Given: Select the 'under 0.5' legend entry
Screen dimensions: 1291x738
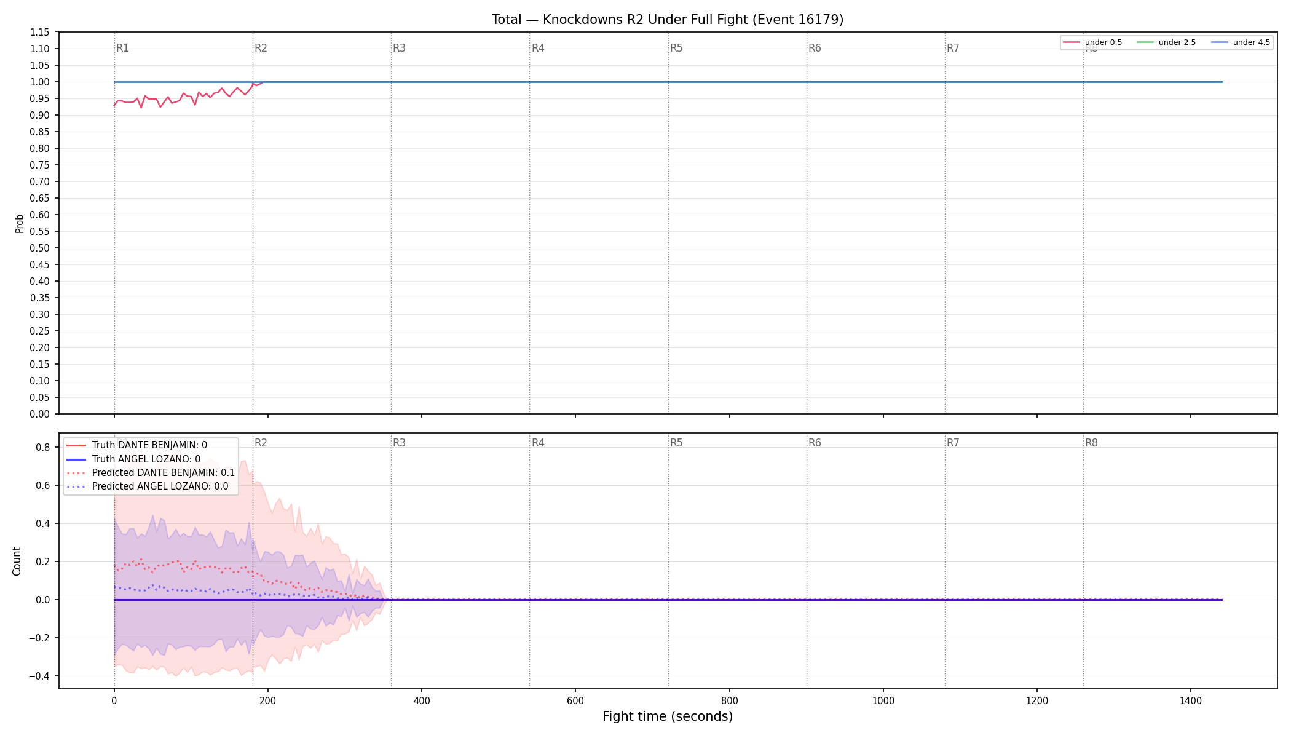Looking at the screenshot, I should click(x=1094, y=42).
